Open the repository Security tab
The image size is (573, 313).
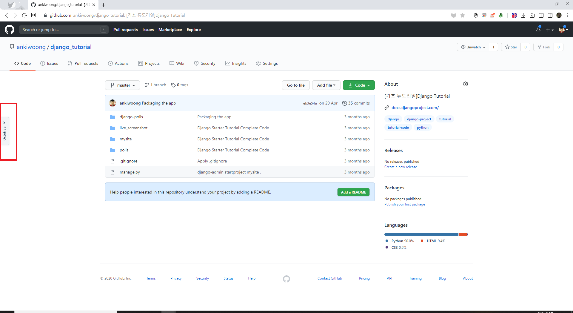pos(205,63)
